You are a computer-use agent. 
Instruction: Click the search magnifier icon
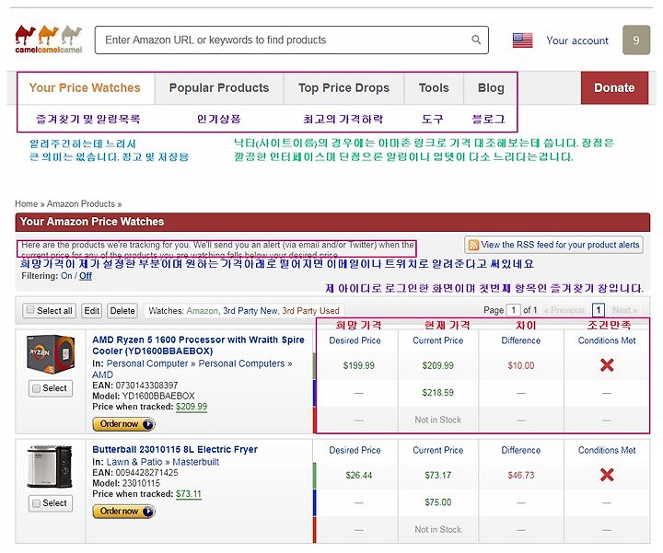(x=476, y=40)
